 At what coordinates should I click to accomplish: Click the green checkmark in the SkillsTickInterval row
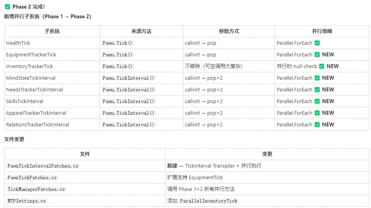pyautogui.click(x=317, y=101)
